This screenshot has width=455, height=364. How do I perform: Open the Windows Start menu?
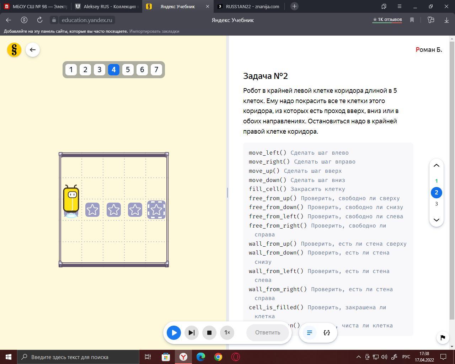pyautogui.click(x=9, y=357)
